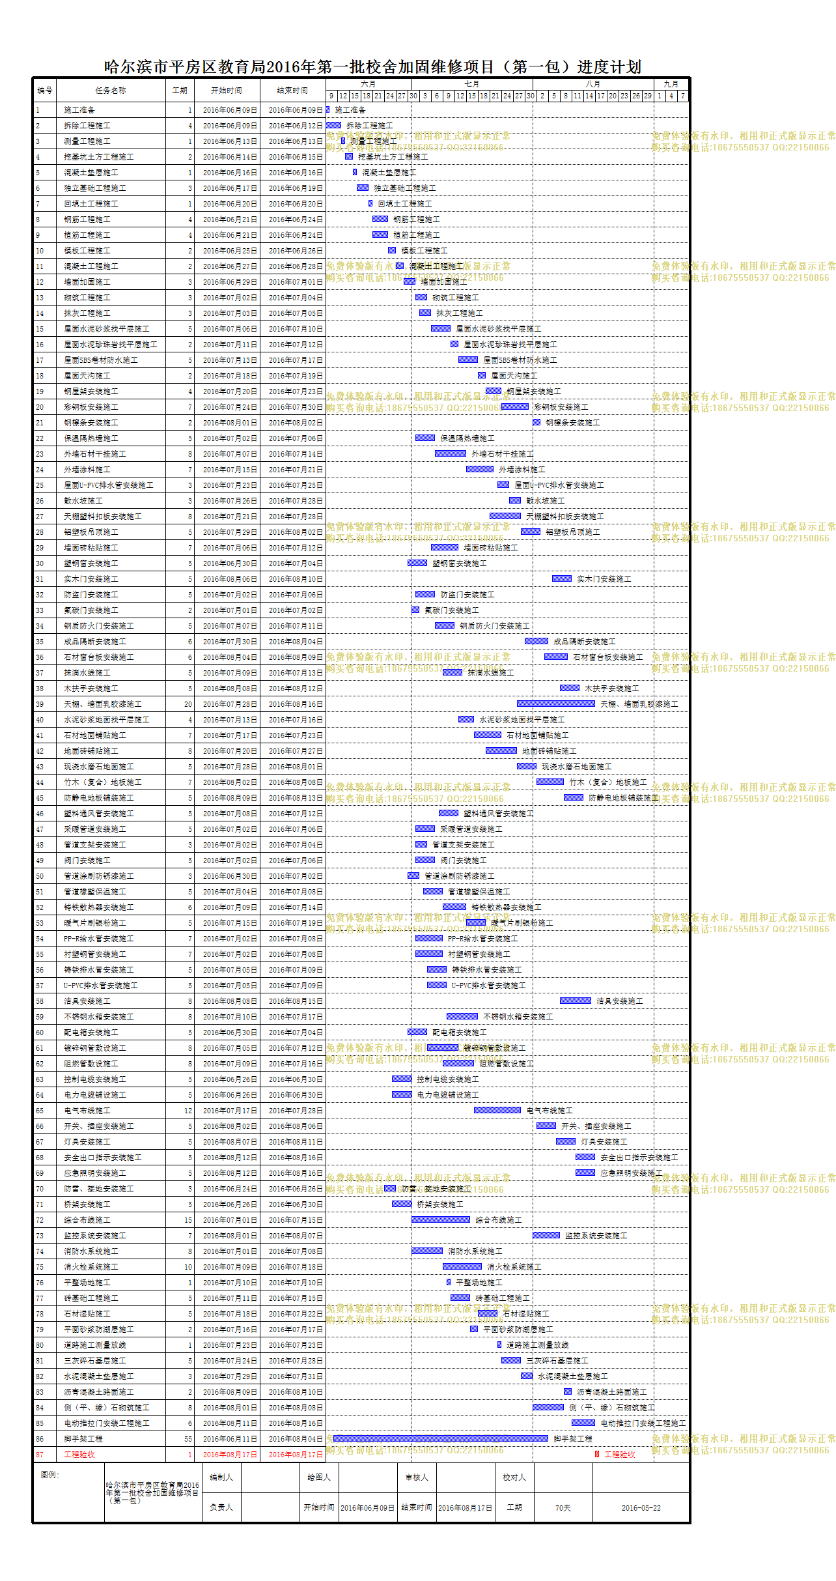This screenshot has height=1581, width=836.
Task: Select the 编号 column header
Action: coord(45,91)
